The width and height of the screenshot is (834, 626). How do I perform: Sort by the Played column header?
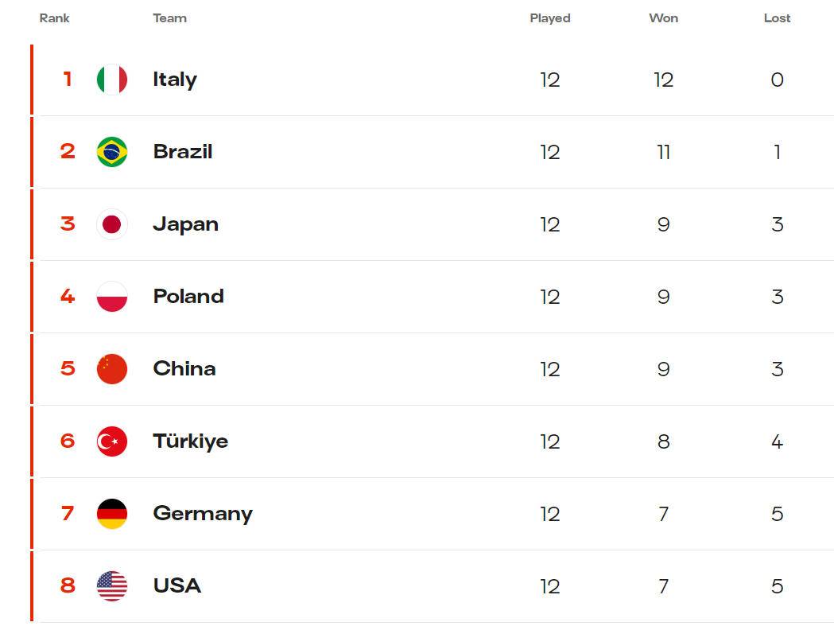550,18
